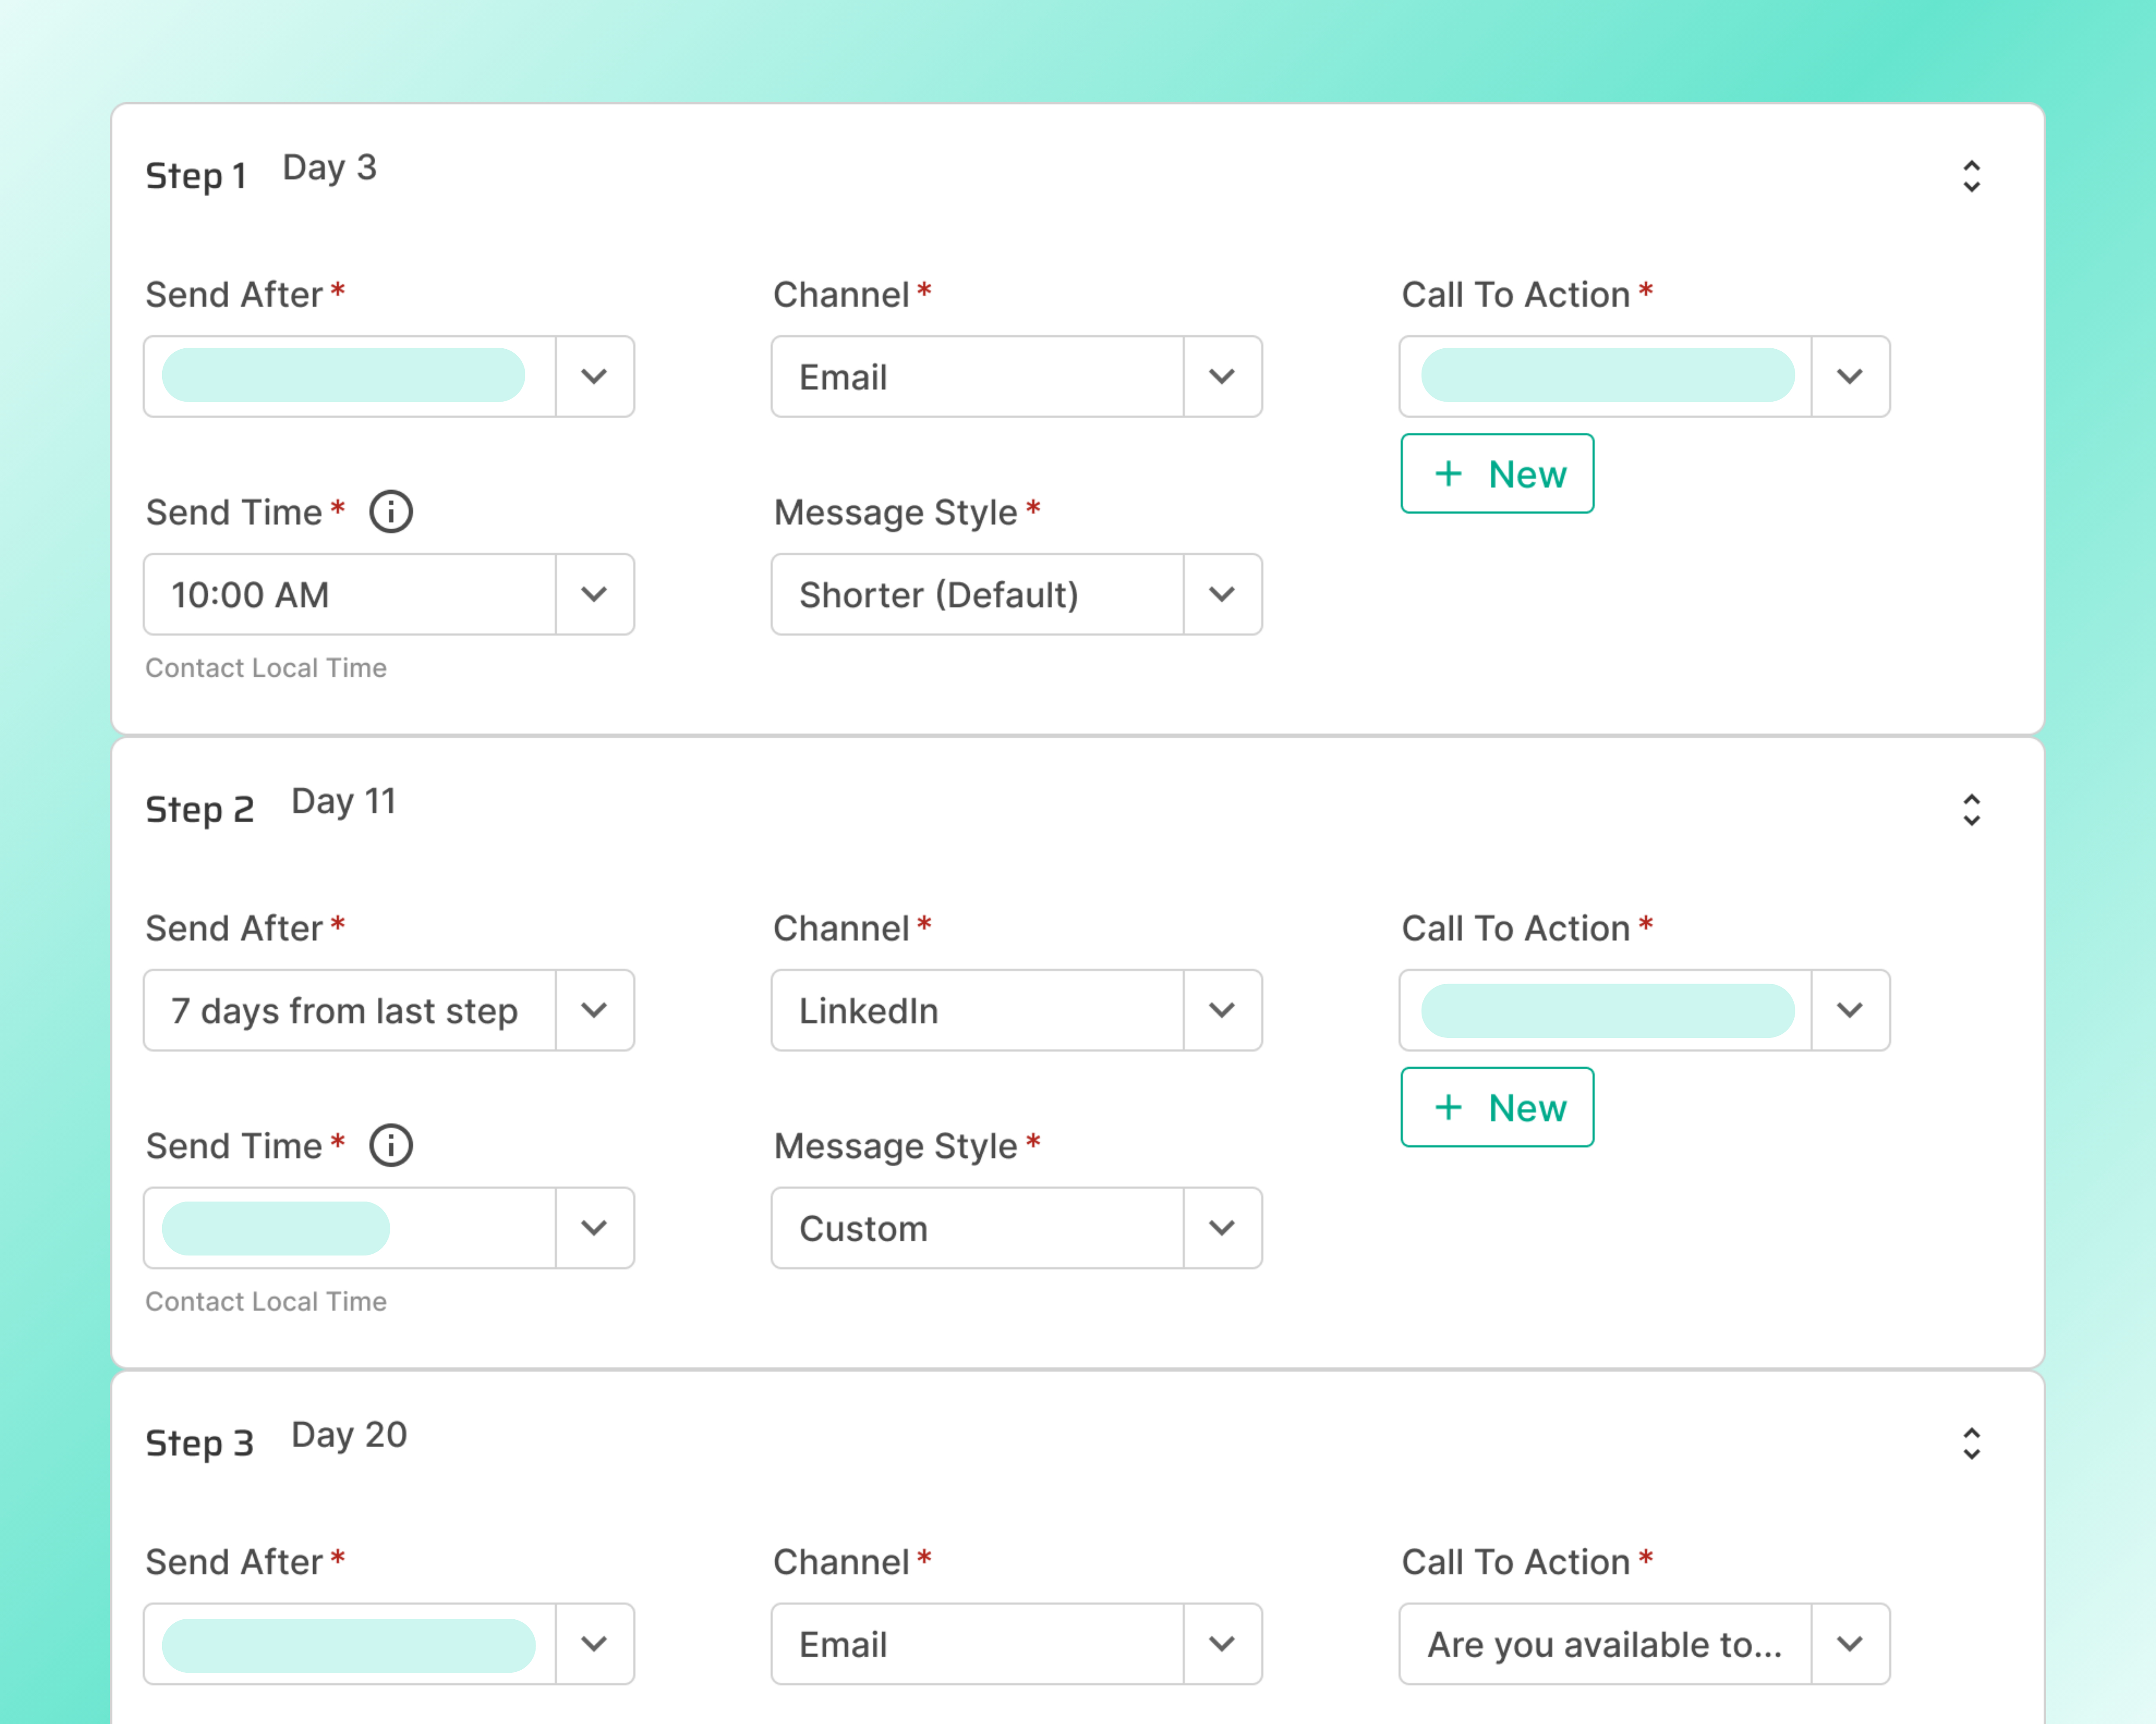Click the 'Step 2' heading
The image size is (2156, 1724).
[x=200, y=810]
